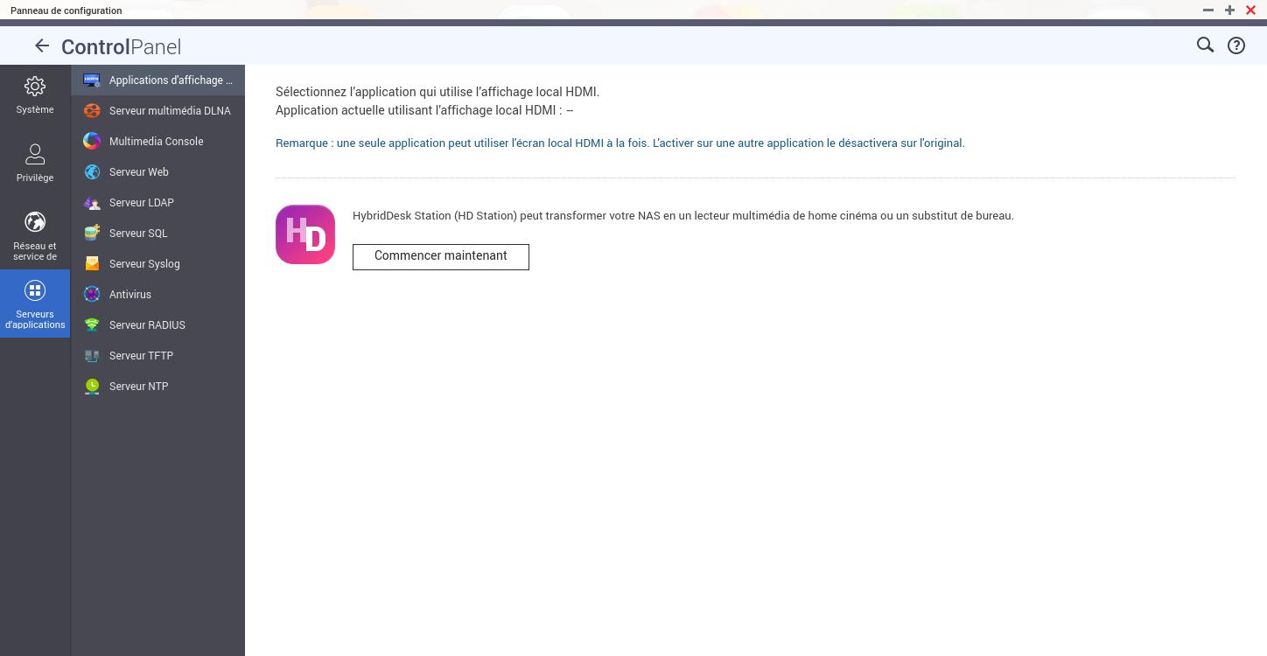Click the Serveur multimédia DLNA icon

click(92, 111)
